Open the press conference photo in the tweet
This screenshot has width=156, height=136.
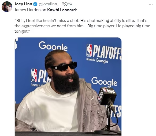coord(68,87)
